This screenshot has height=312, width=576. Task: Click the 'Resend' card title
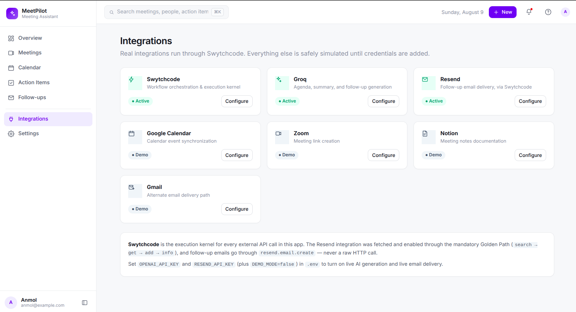450,79
